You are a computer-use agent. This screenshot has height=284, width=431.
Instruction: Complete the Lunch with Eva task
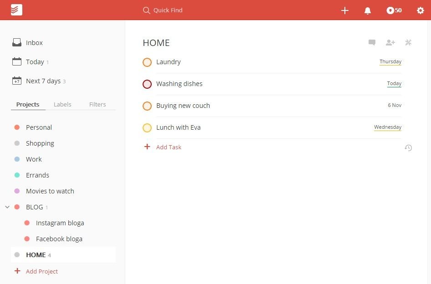coord(147,128)
